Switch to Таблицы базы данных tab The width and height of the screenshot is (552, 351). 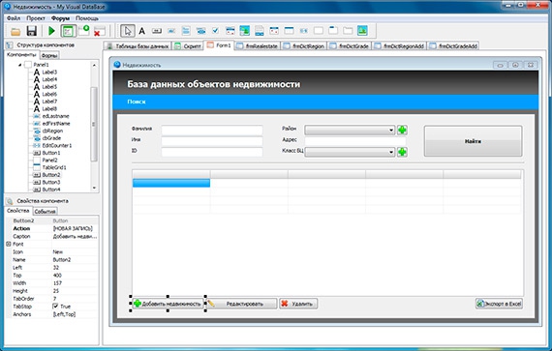(138, 46)
